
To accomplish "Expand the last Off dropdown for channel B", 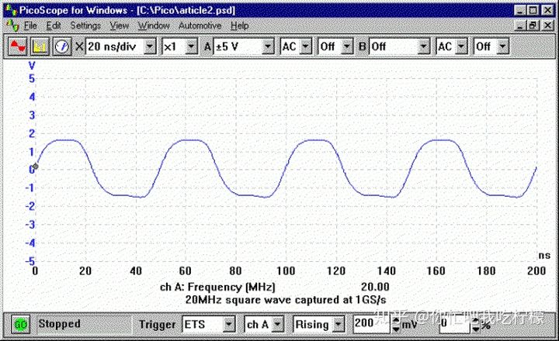I will click(502, 46).
